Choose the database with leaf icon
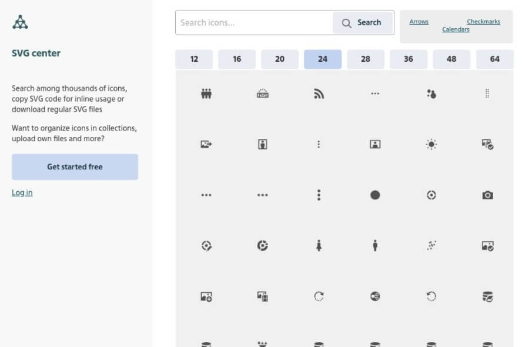Viewport: 529px width, 347px height. pyautogui.click(x=487, y=296)
